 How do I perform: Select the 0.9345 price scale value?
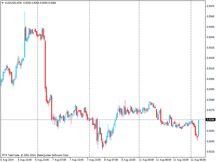click(210, 37)
